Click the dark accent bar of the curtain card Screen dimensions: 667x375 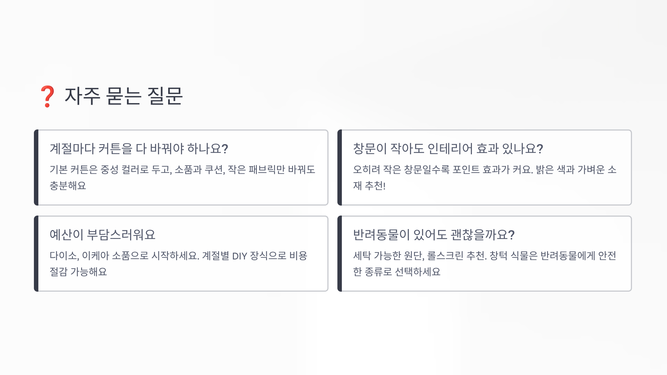[x=36, y=167]
